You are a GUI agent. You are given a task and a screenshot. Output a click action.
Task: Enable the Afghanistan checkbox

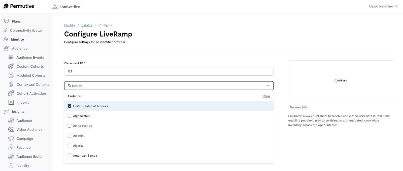coord(70,116)
